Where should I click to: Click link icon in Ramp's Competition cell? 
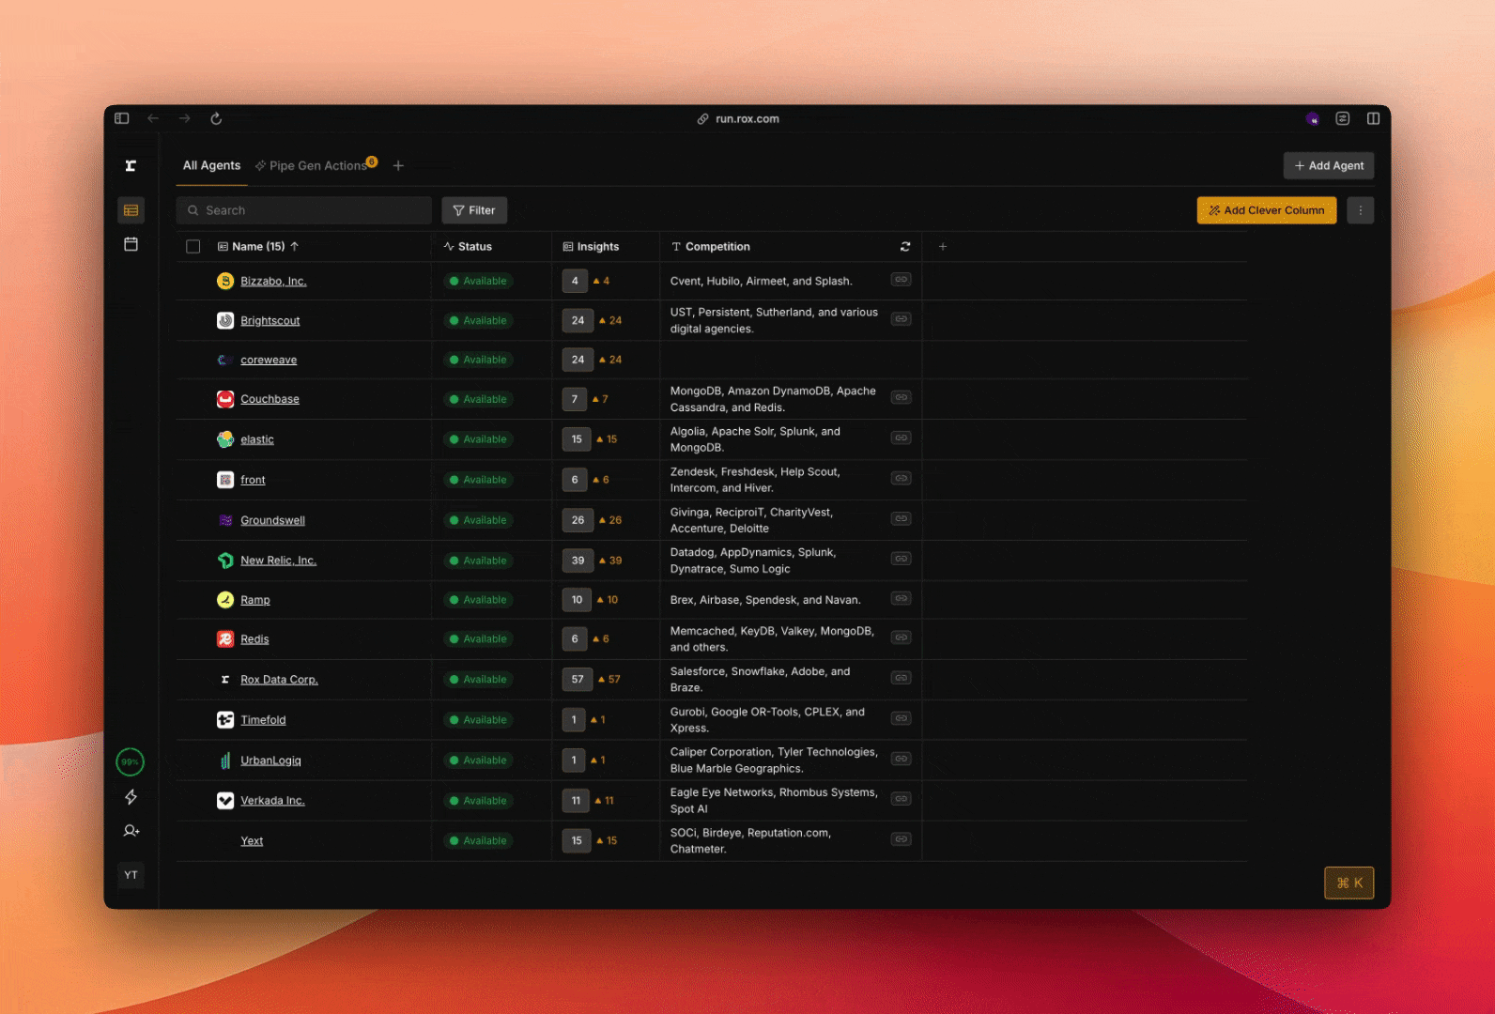point(901,599)
